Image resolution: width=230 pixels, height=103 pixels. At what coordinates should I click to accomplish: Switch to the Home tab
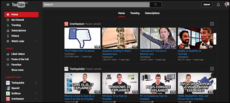(x=121, y=13)
